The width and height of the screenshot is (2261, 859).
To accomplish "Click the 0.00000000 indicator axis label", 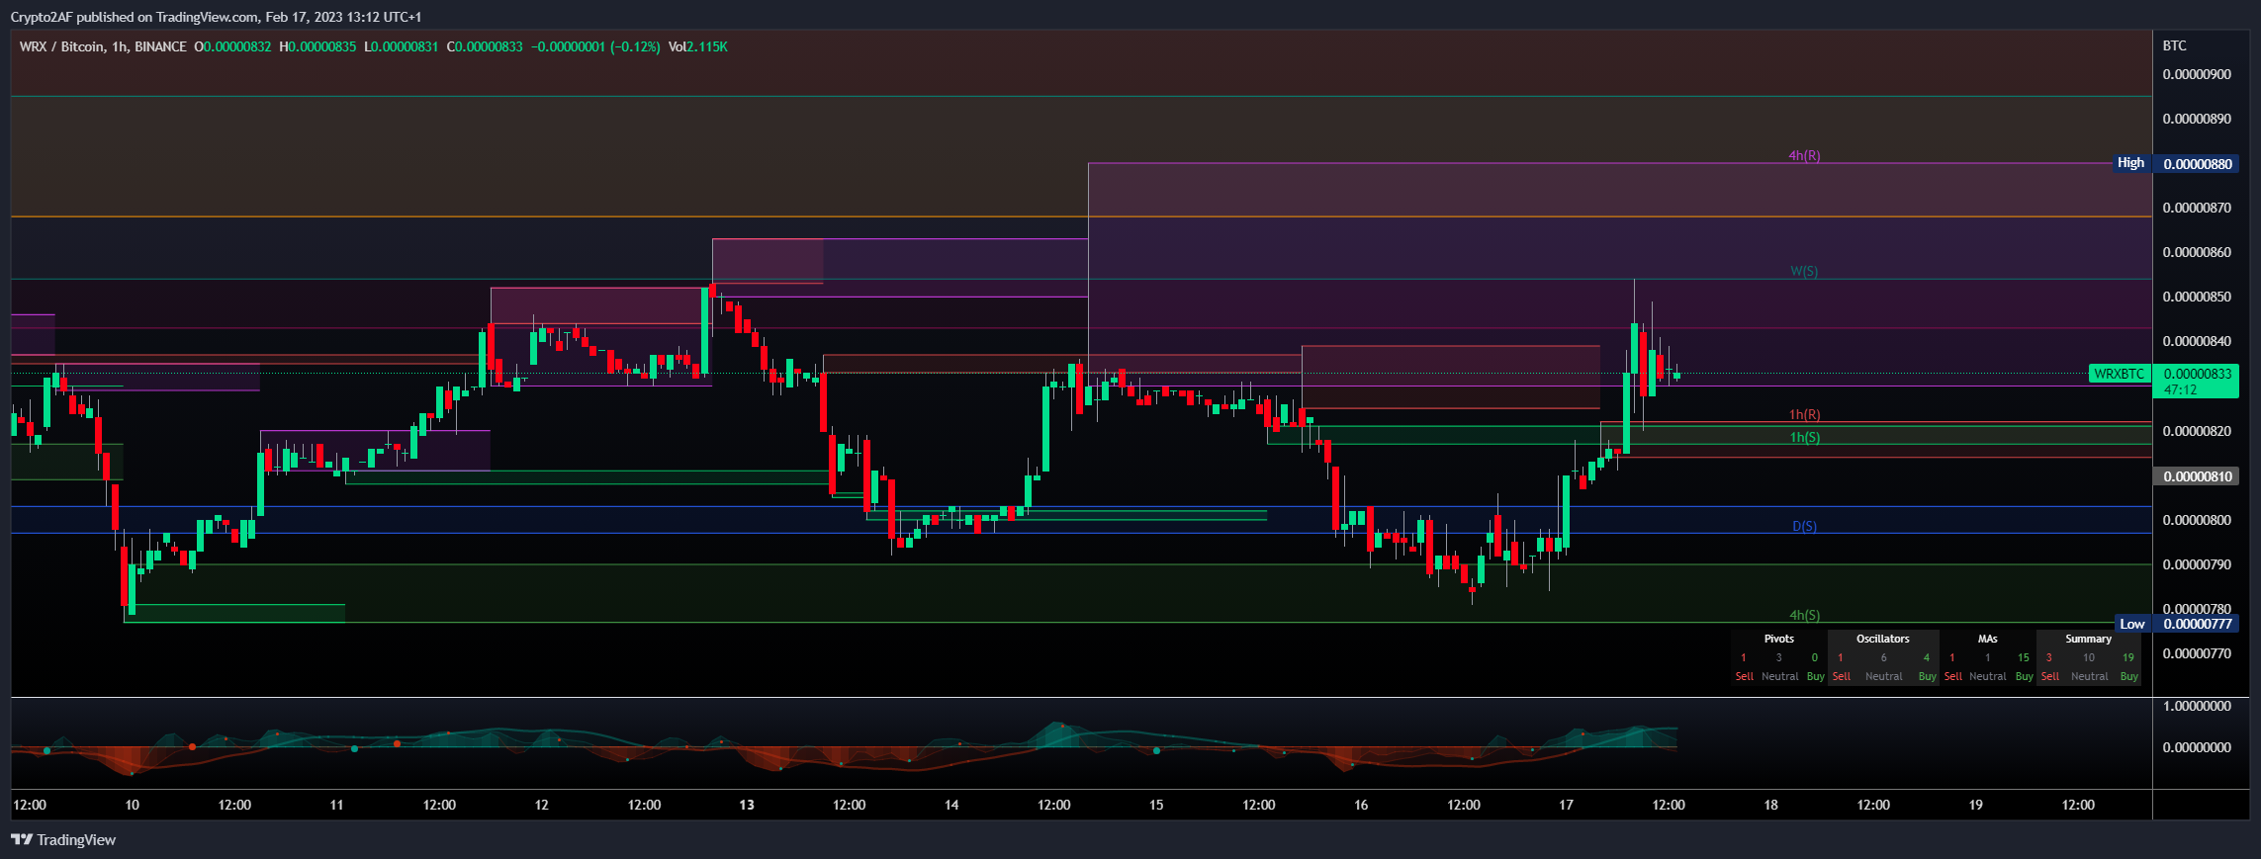I will tap(2197, 747).
